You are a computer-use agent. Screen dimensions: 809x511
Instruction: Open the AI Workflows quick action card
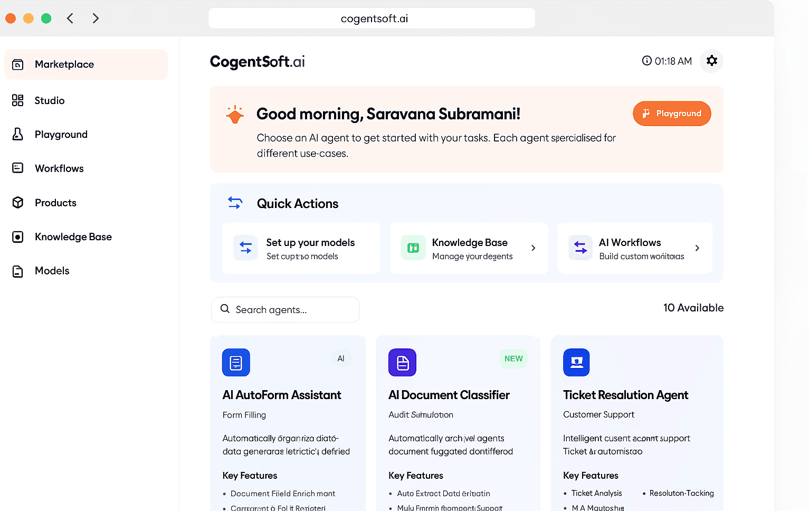635,248
